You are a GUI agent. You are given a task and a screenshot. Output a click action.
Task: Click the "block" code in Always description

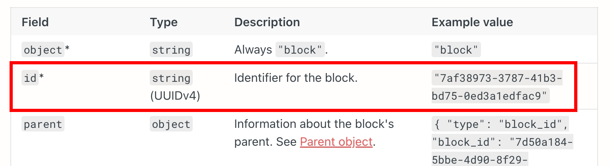pos(301,50)
